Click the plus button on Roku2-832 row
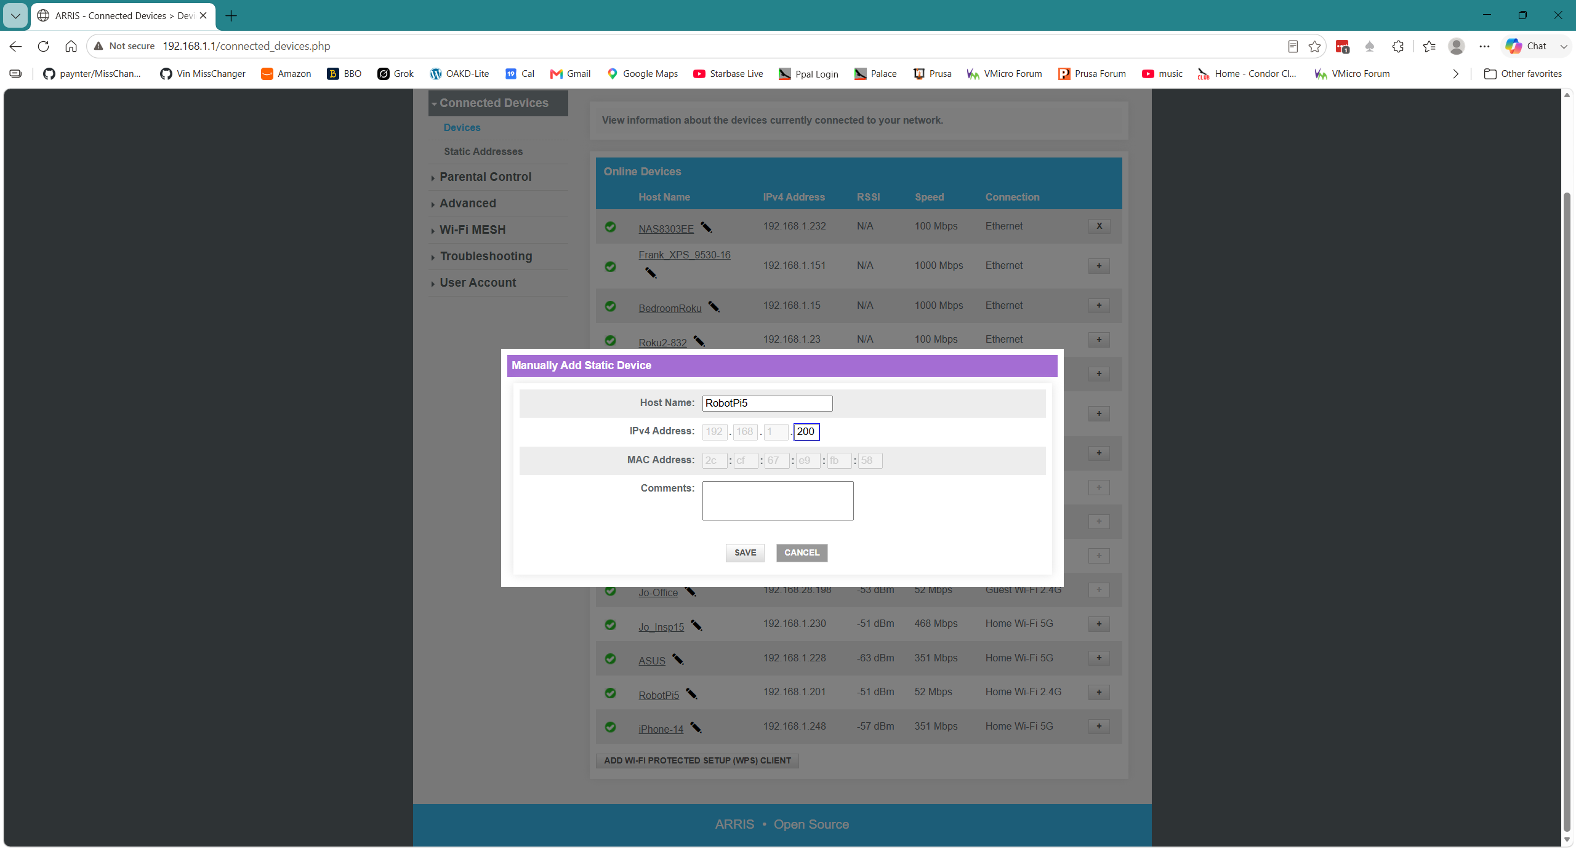 pos(1099,340)
